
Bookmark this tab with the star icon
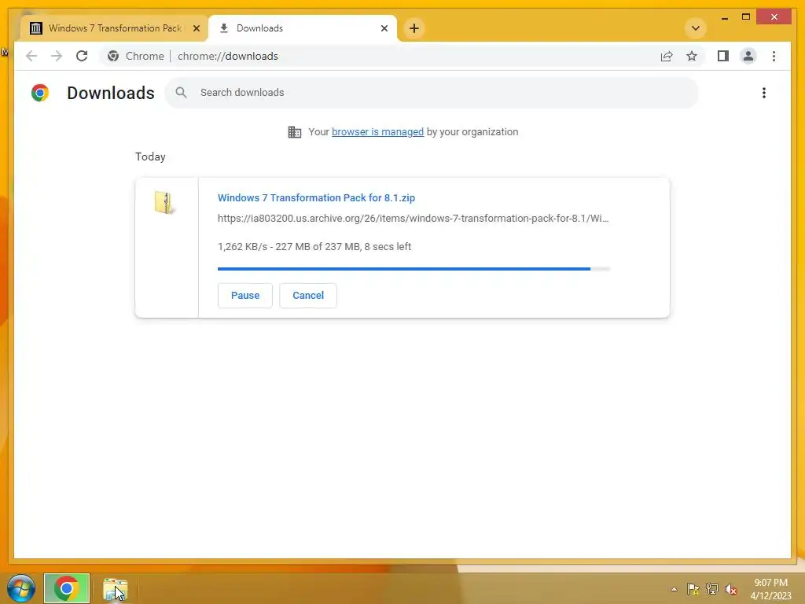pos(692,56)
